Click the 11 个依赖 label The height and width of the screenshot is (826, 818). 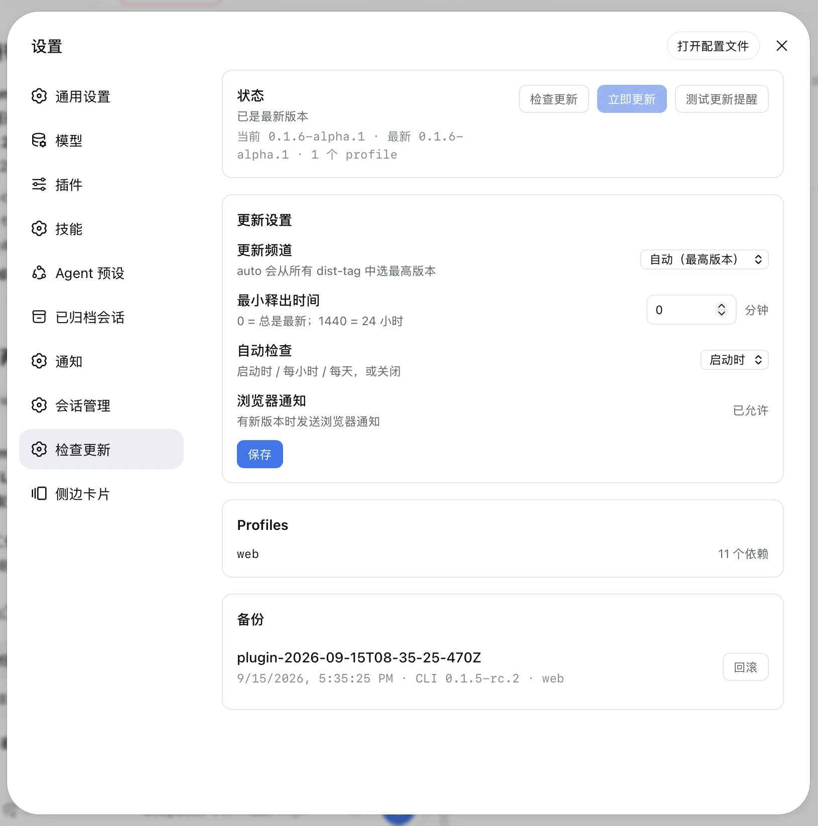click(x=743, y=554)
